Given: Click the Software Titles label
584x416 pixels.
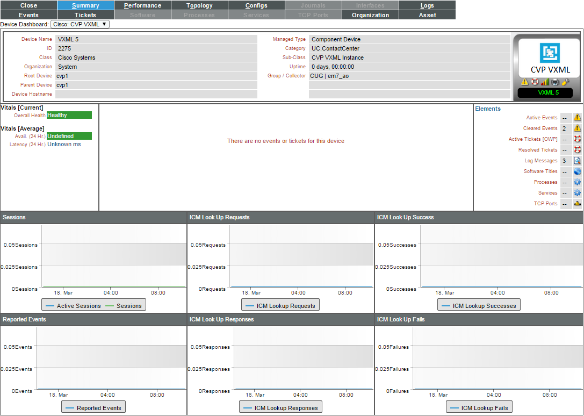Looking at the screenshot, I should [x=540, y=171].
